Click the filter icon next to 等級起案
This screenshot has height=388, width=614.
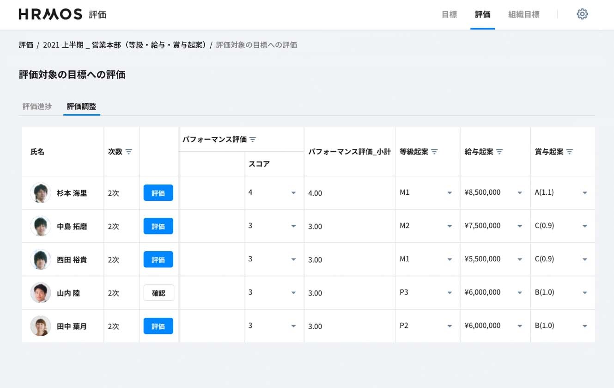434,152
